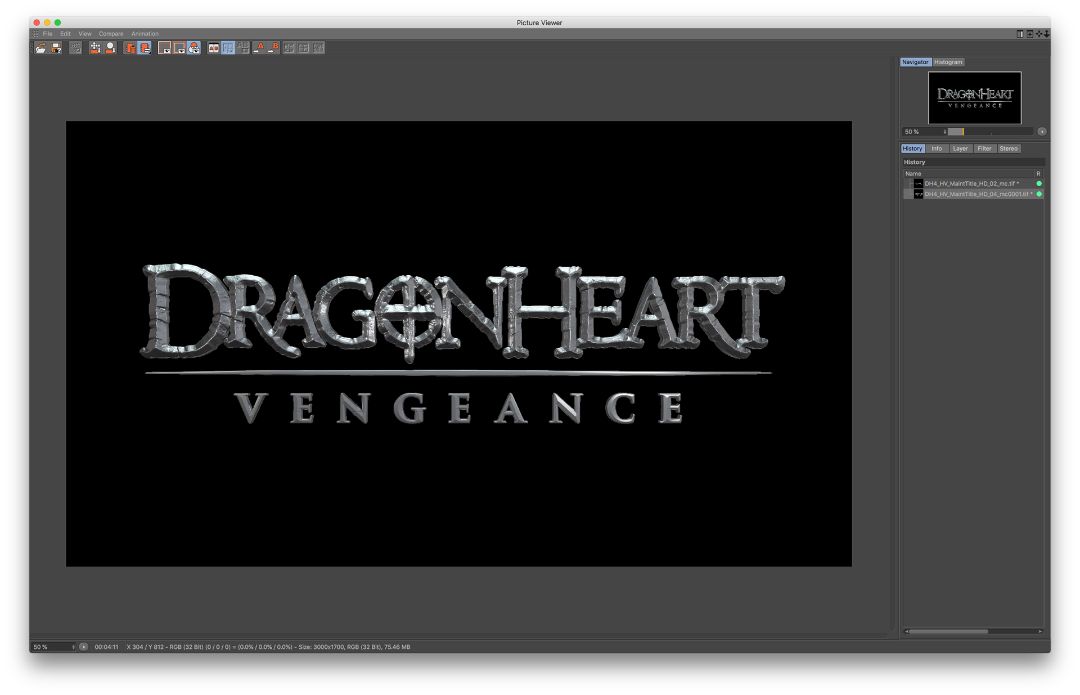Switch to the Filter tab
Image resolution: width=1080 pixels, height=695 pixels.
click(x=984, y=149)
